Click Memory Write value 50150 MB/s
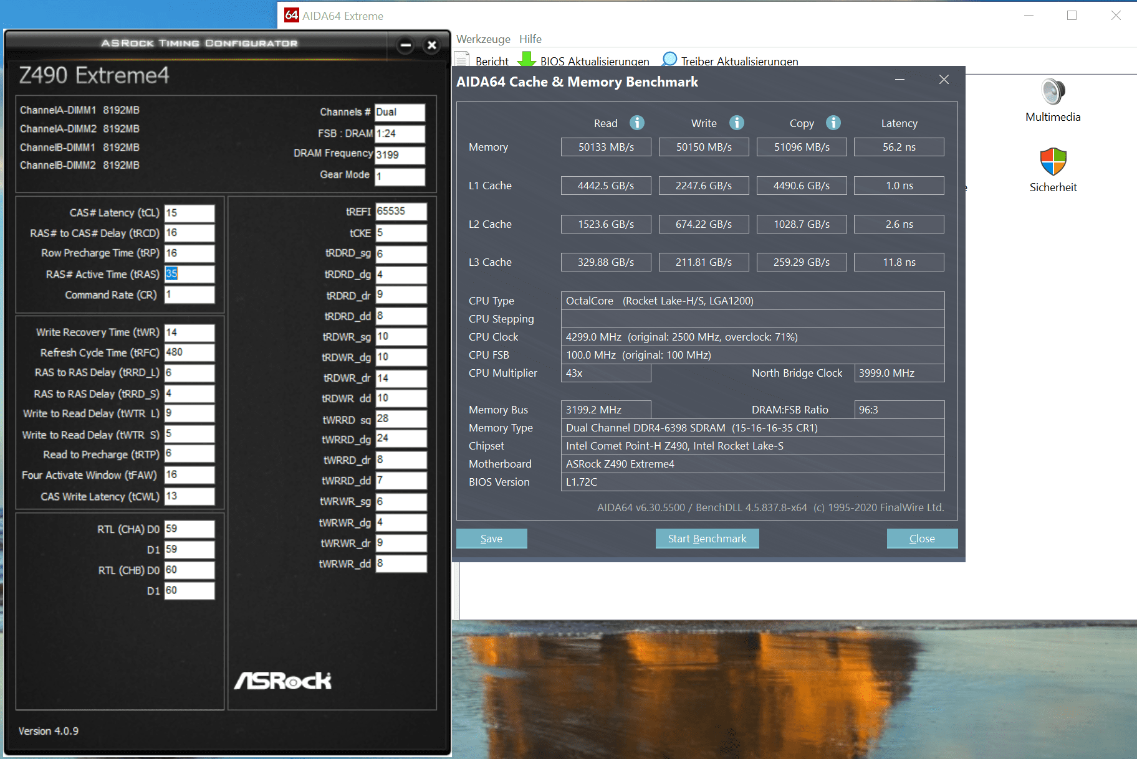1137x759 pixels. coord(704,147)
